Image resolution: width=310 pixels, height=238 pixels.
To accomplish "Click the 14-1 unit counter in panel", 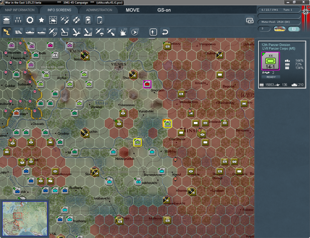I will 270,61.
